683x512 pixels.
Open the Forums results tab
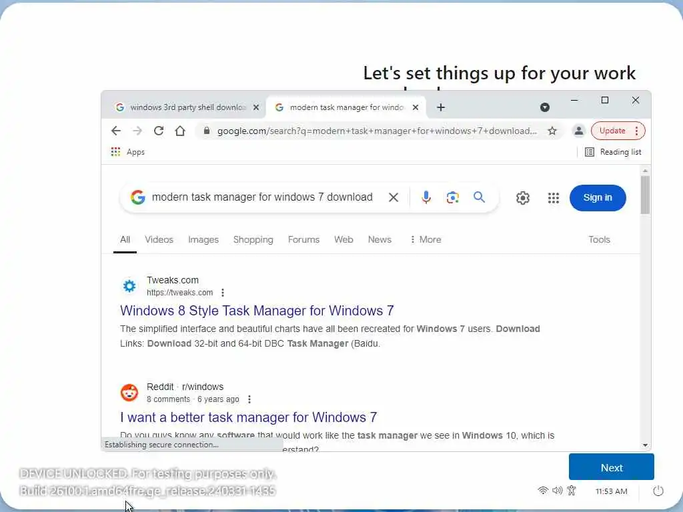pos(303,239)
